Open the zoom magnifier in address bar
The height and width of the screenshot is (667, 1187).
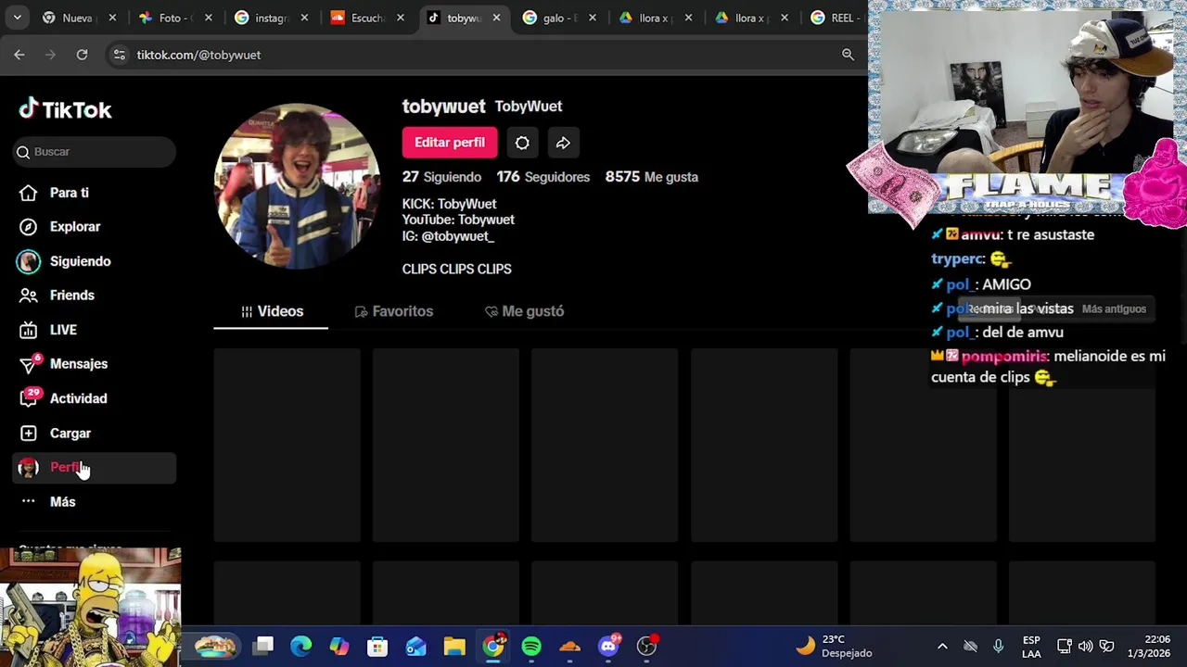848,55
